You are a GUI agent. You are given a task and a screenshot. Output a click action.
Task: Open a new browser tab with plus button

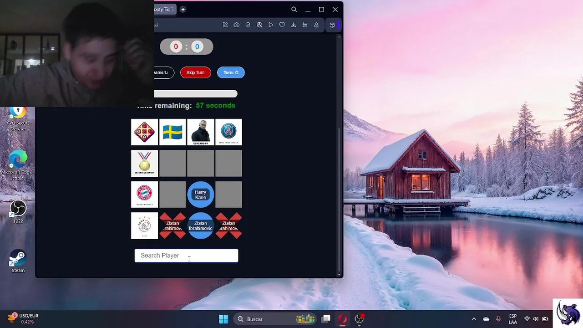(183, 9)
